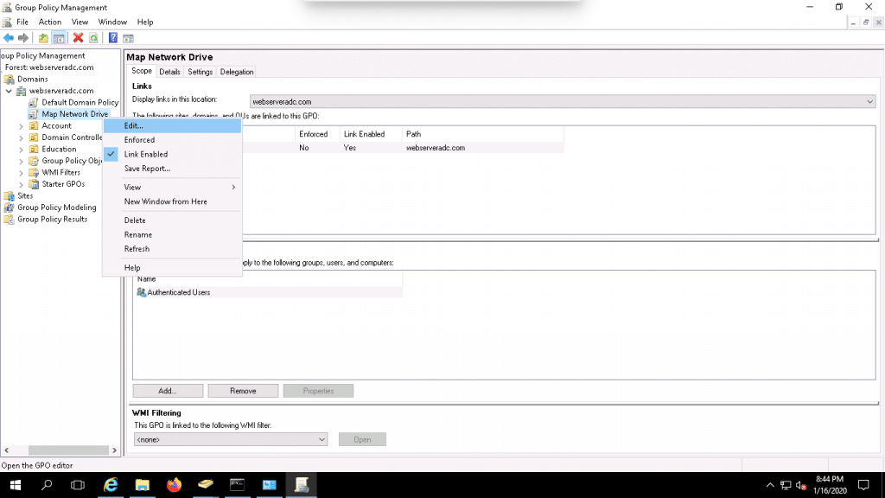Switch to the Delegation tab

237,72
